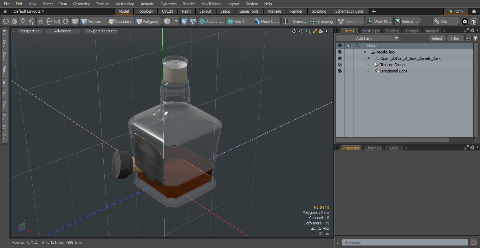480x248 pixels.
Task: Click the viewport rotate icon
Action: point(301,31)
